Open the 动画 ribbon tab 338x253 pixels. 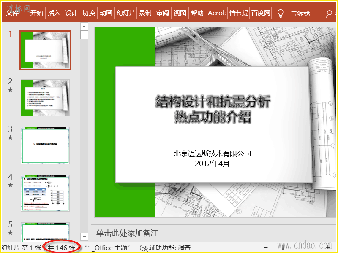(106, 13)
